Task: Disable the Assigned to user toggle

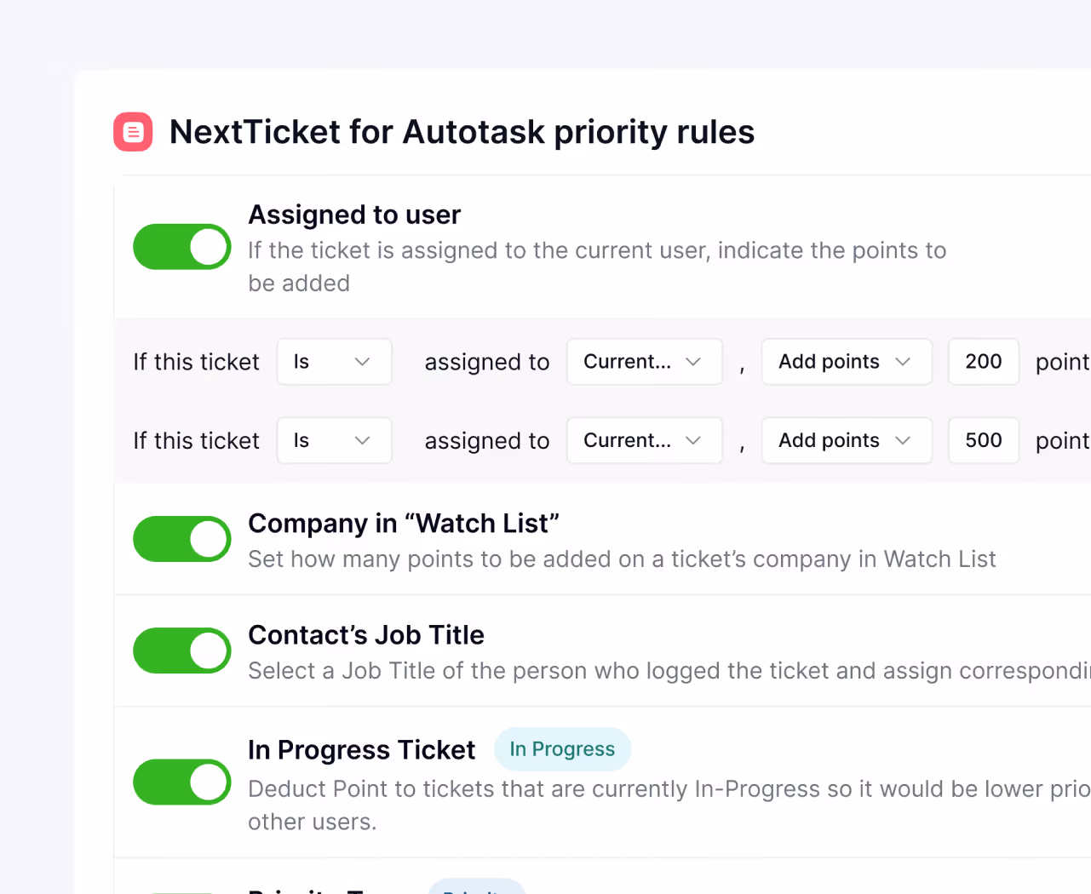Action: 182,247
